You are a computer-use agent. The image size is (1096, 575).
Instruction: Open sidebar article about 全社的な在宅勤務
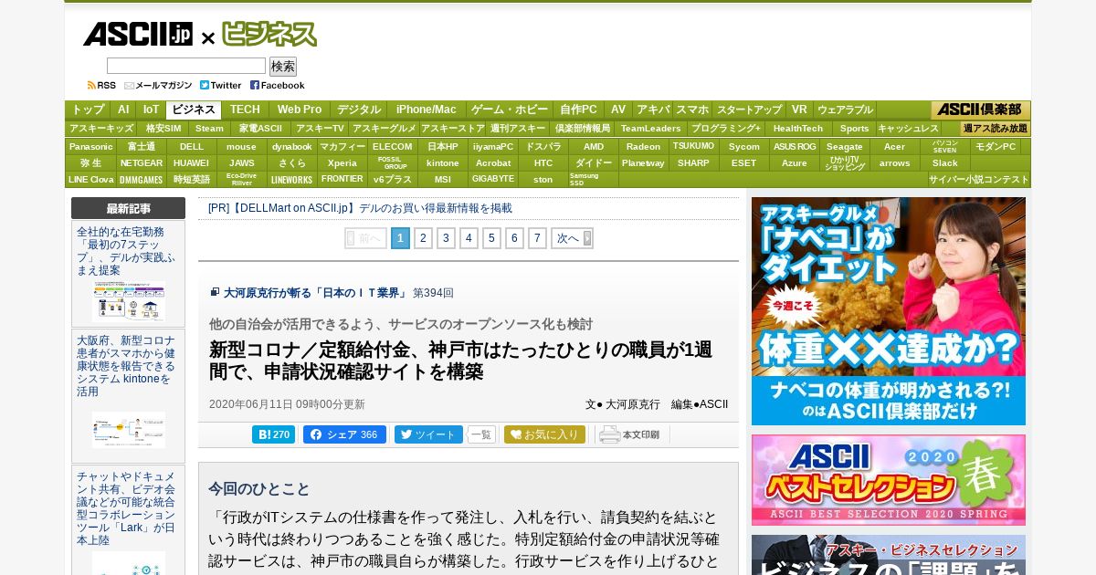point(126,251)
